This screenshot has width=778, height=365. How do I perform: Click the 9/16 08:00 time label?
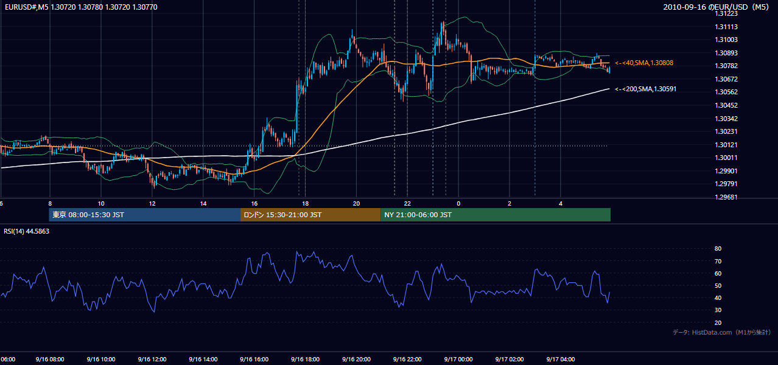(49, 360)
